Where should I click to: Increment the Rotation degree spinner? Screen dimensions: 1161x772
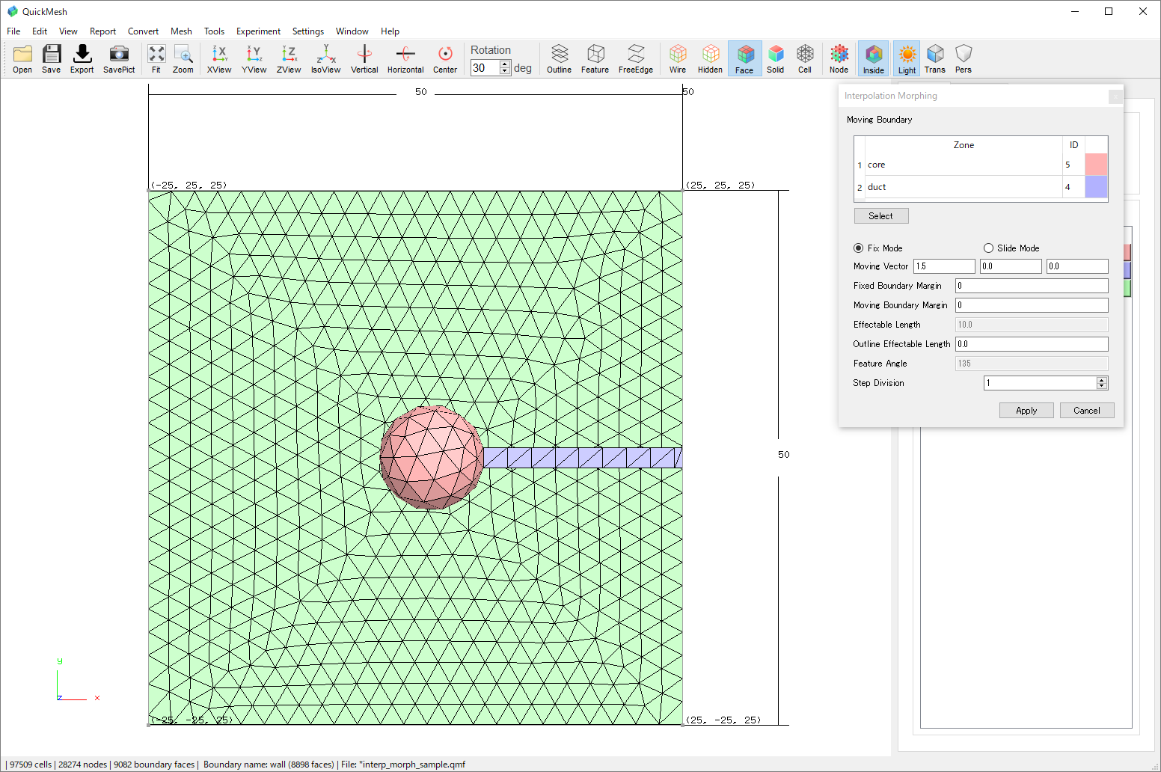pyautogui.click(x=505, y=63)
